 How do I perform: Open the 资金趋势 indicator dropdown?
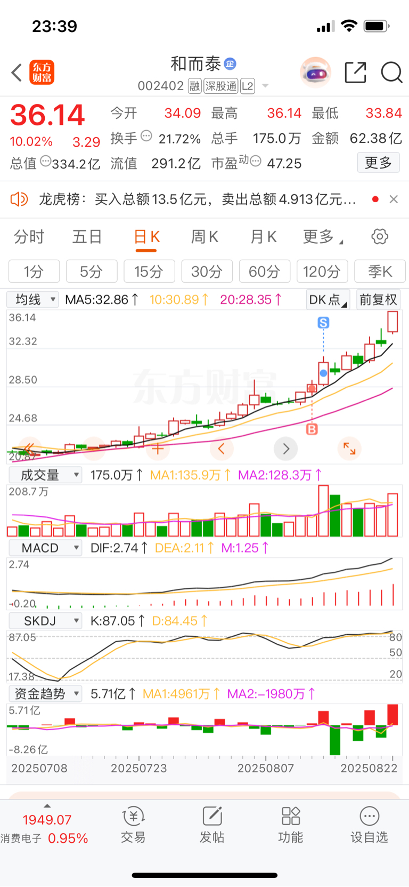pos(46,694)
